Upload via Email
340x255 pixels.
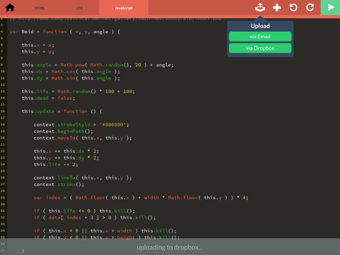260,37
